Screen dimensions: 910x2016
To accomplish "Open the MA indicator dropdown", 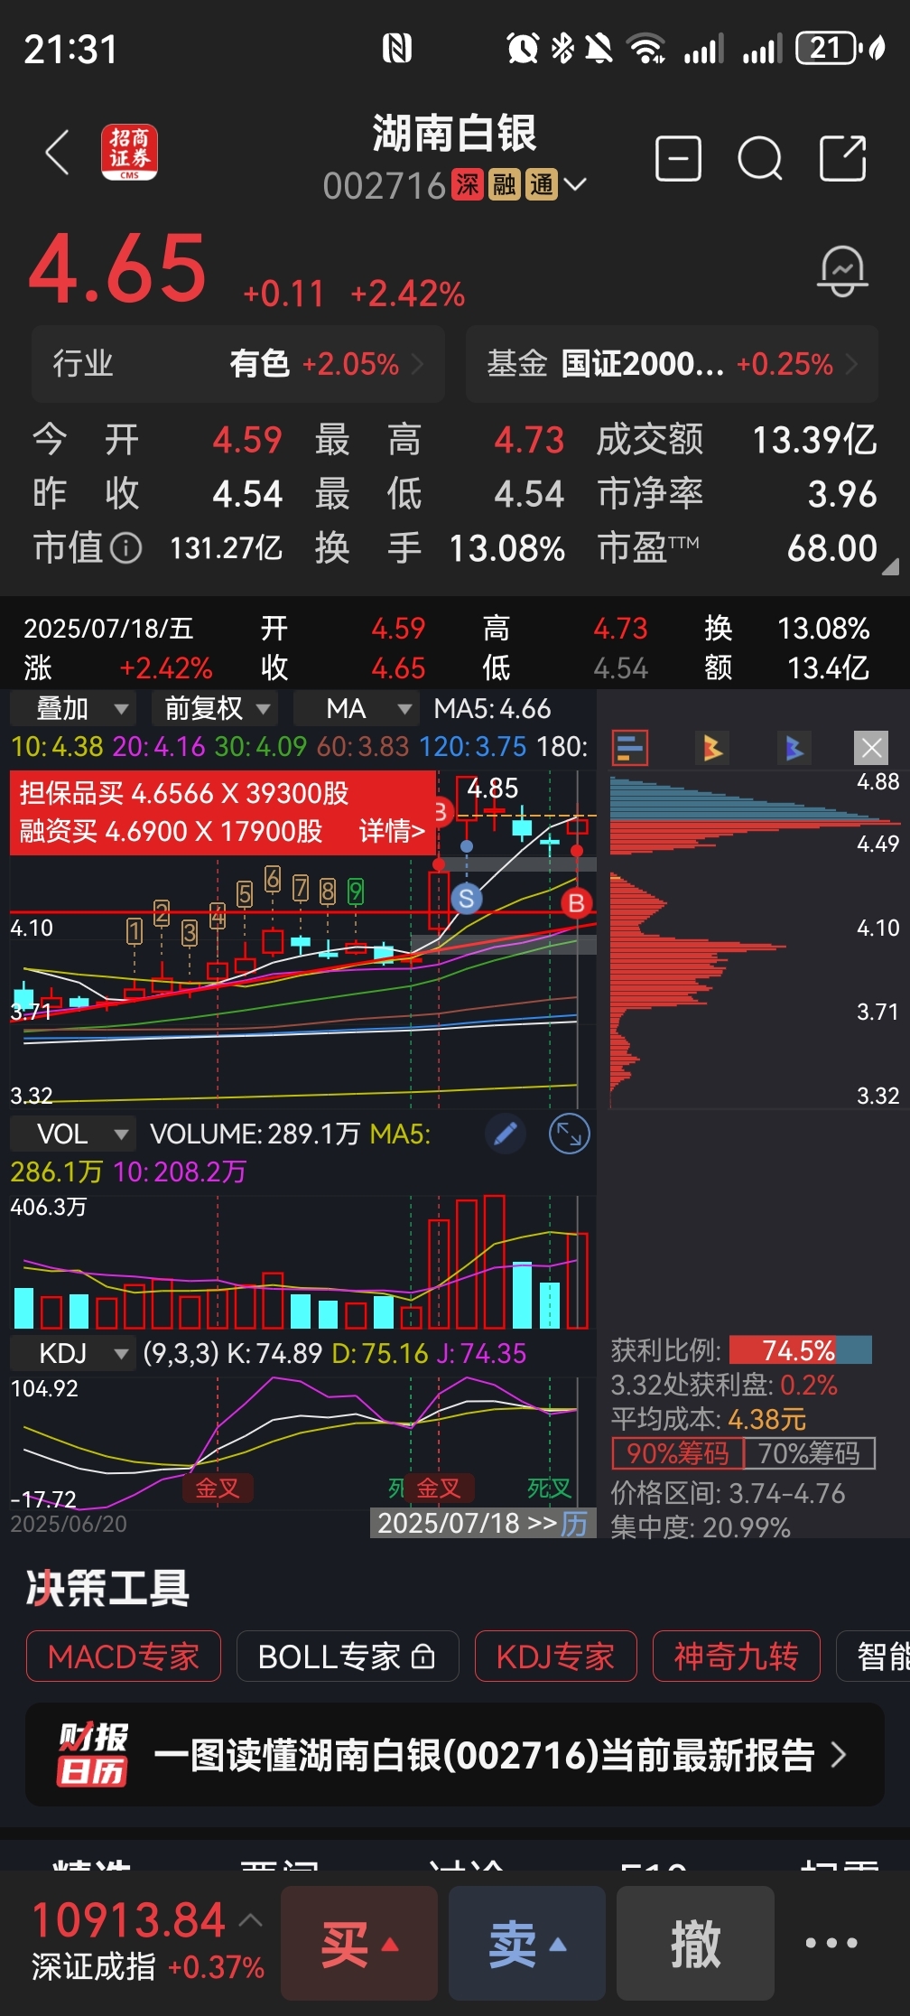I will 357,708.
